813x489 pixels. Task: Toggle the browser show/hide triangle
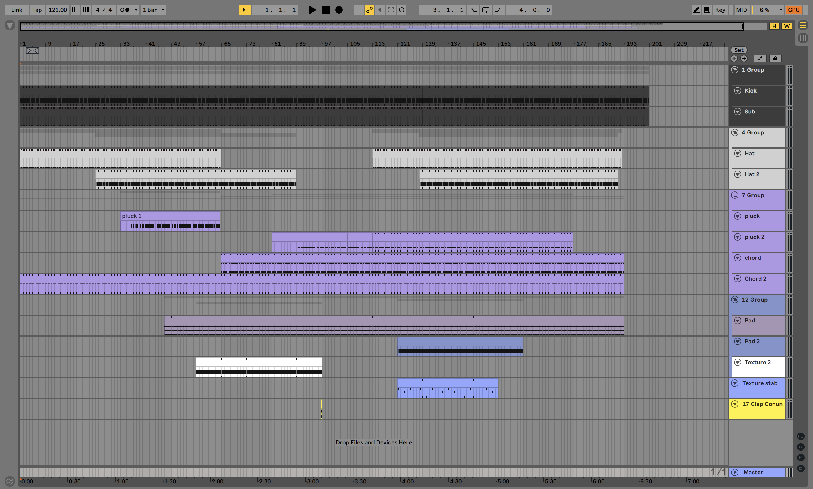(x=10, y=25)
